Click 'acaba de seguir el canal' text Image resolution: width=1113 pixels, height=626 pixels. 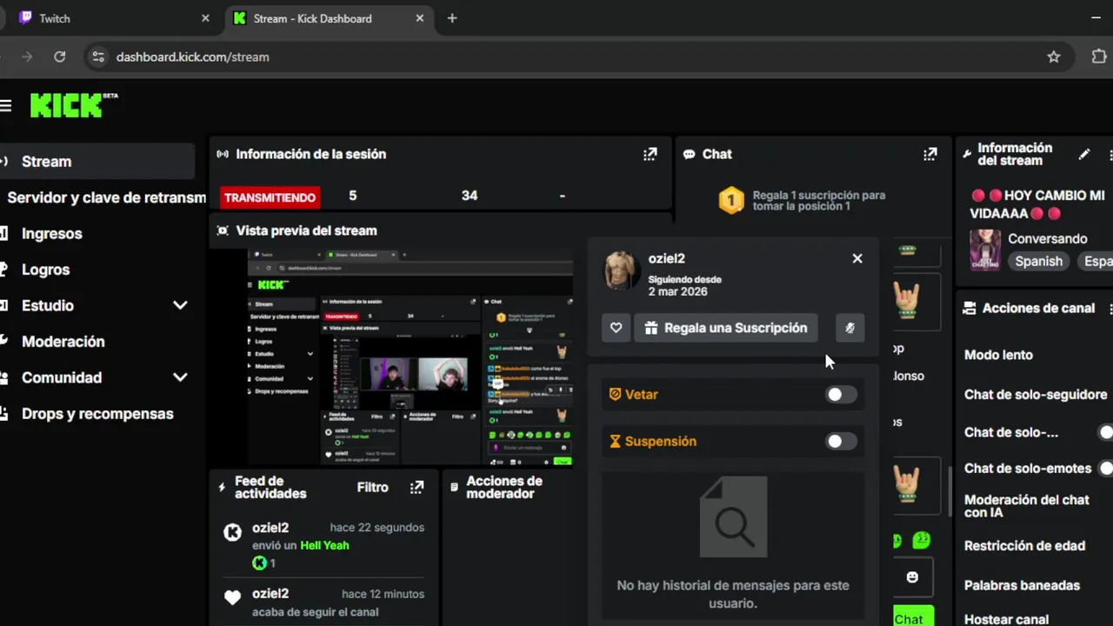click(x=315, y=612)
